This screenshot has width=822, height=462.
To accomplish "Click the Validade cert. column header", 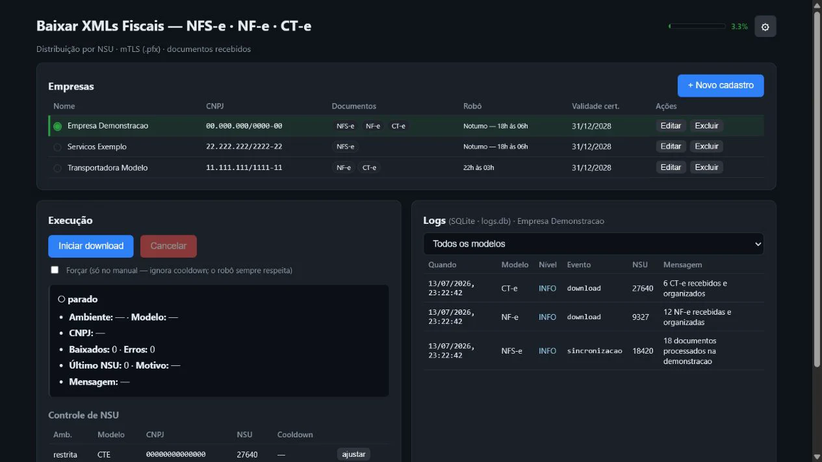I will (x=596, y=106).
